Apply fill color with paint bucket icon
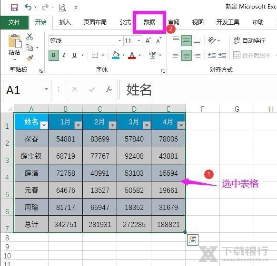The width and height of the screenshot is (277, 266). [116, 55]
